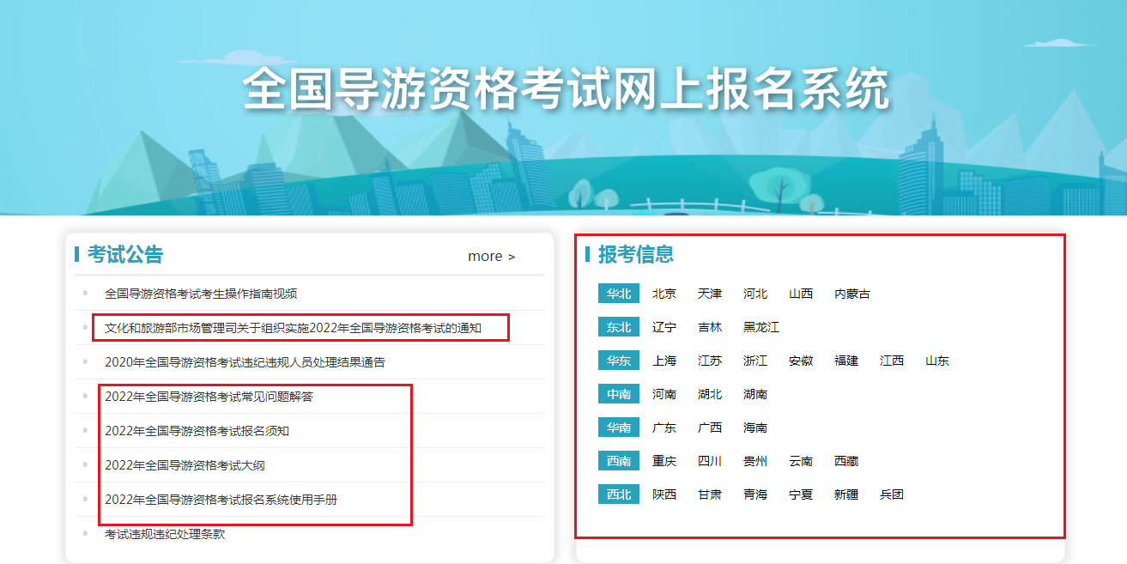Viewport: 1127px width, 564px height.
Task: Click the 华东 region label
Action: pos(618,361)
